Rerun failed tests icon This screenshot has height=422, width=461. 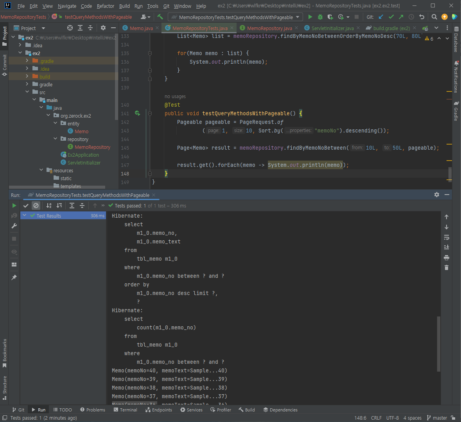(x=14, y=216)
